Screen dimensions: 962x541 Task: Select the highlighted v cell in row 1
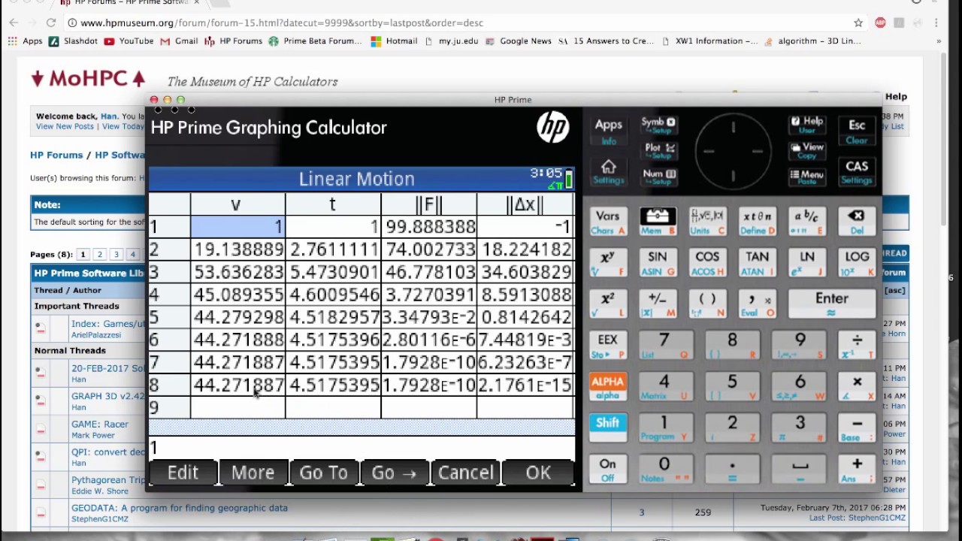tap(237, 227)
